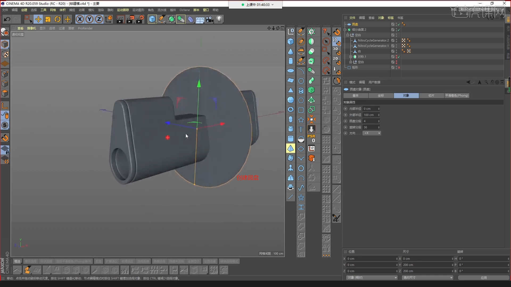Open the 绝对尺寸 dropdown
511x287 pixels.
pos(427,278)
